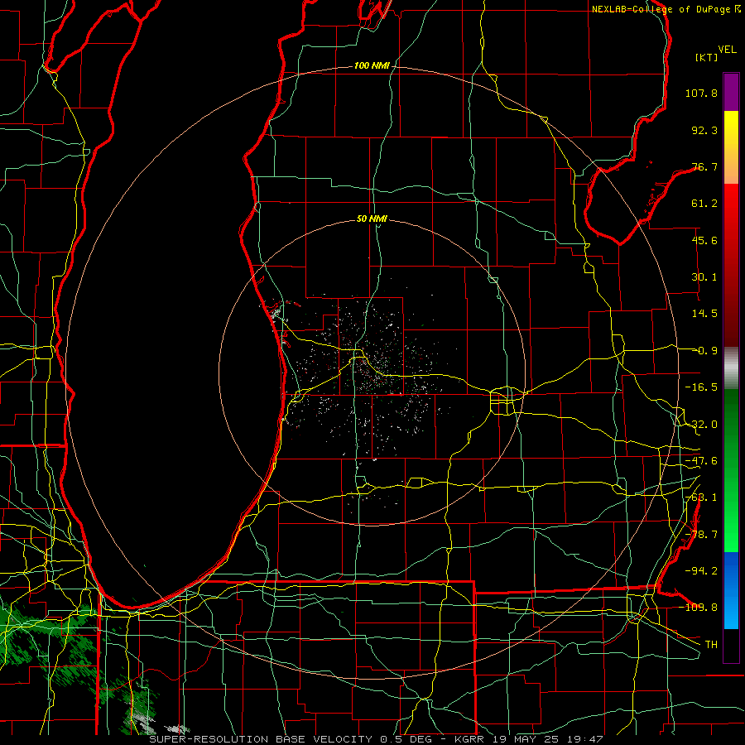Select the purple top color bar segment

[x=731, y=92]
